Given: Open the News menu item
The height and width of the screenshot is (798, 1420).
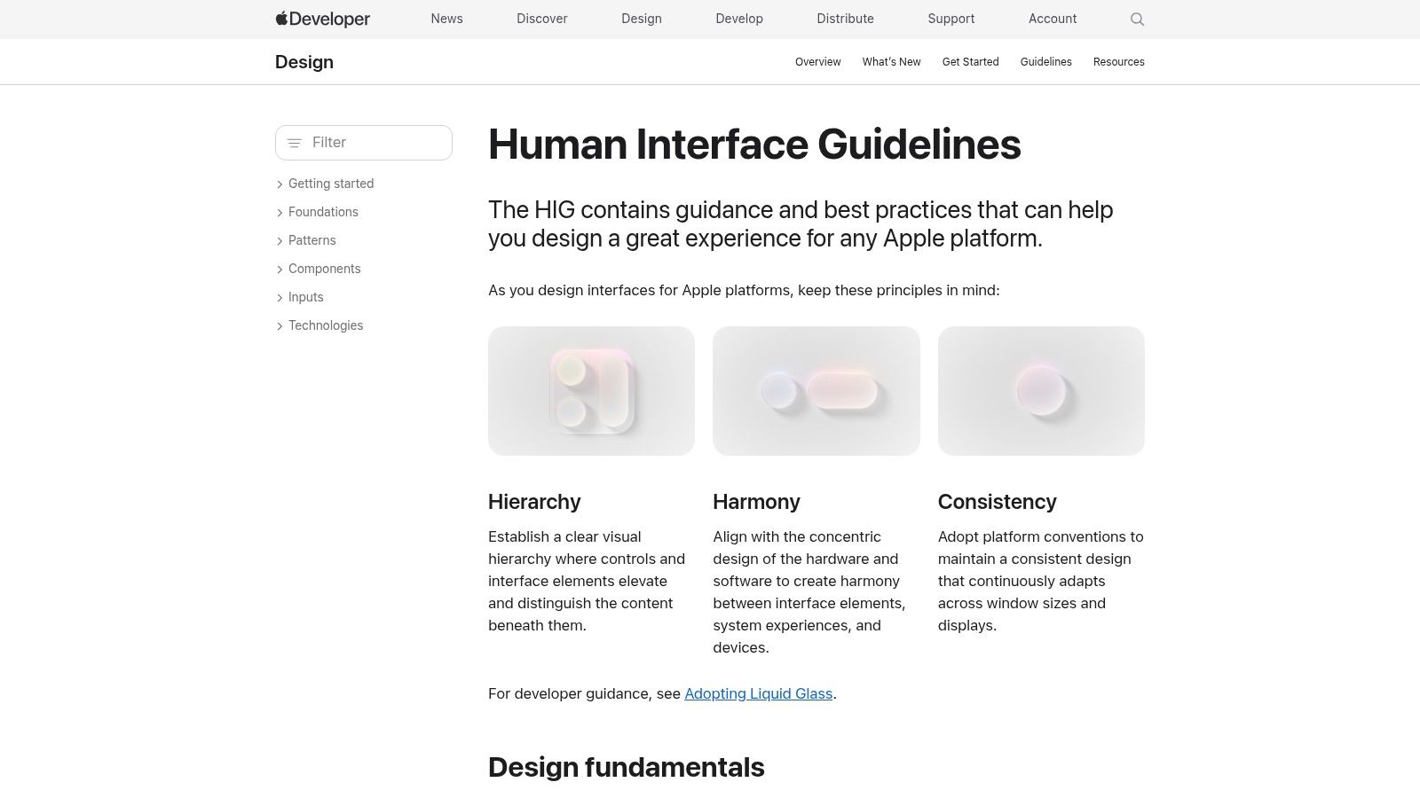Looking at the screenshot, I should click(446, 19).
